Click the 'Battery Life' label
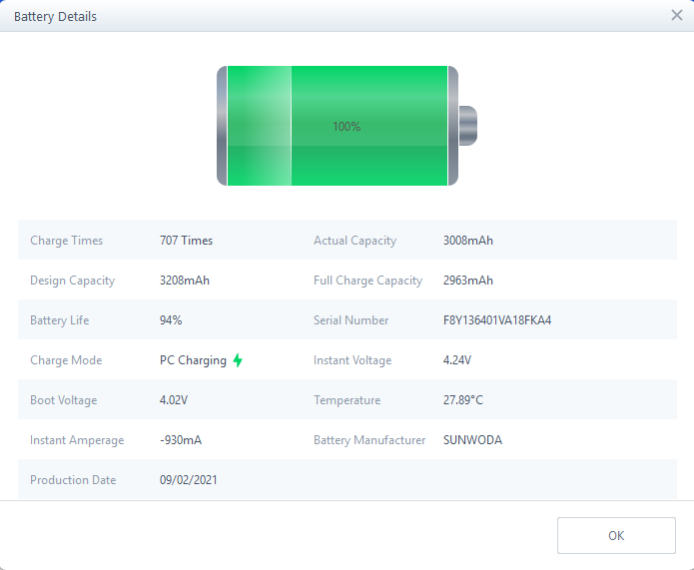The width and height of the screenshot is (694, 570). pos(59,320)
